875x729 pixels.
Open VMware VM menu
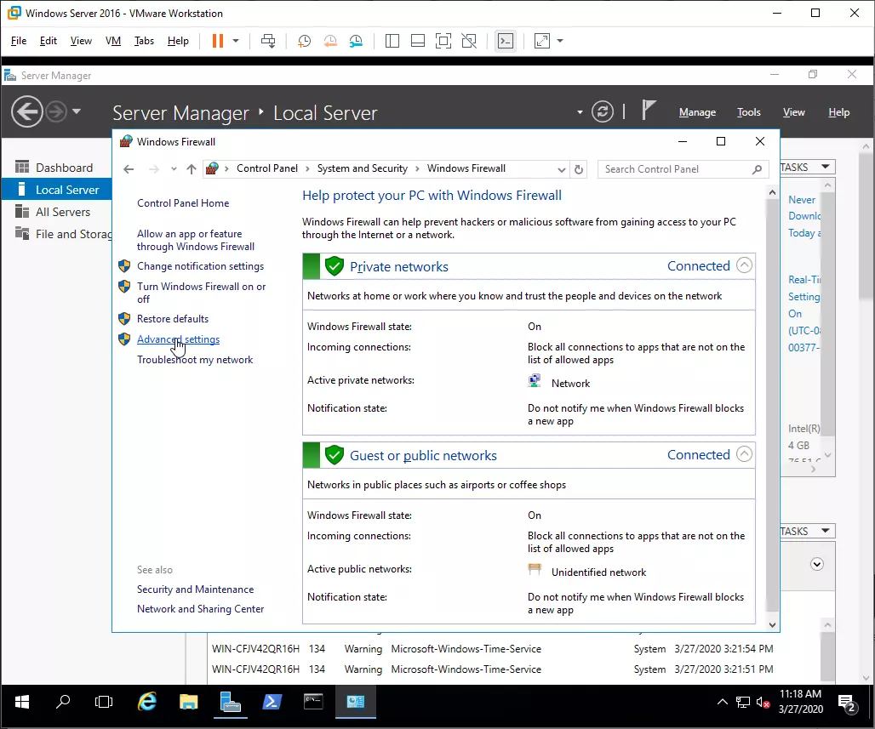113,41
